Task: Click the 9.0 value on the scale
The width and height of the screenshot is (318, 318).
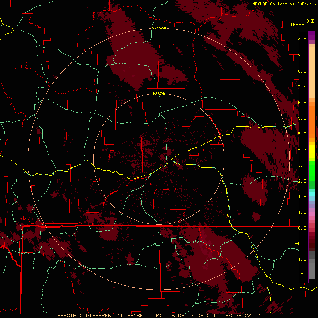Action: tap(302, 55)
